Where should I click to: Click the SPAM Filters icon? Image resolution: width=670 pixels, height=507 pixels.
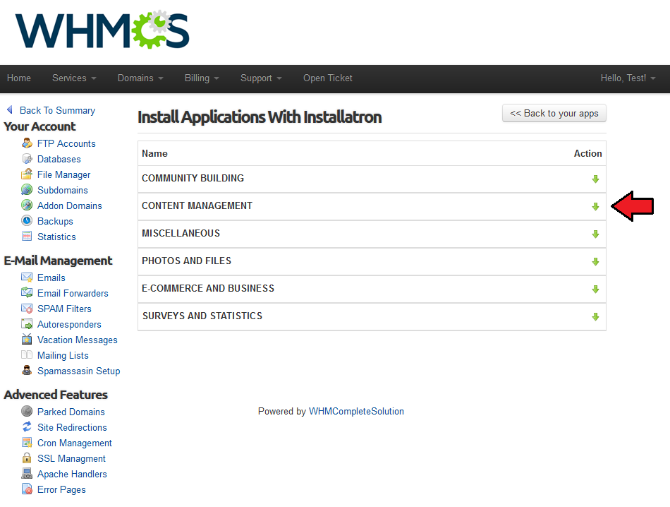pos(27,309)
